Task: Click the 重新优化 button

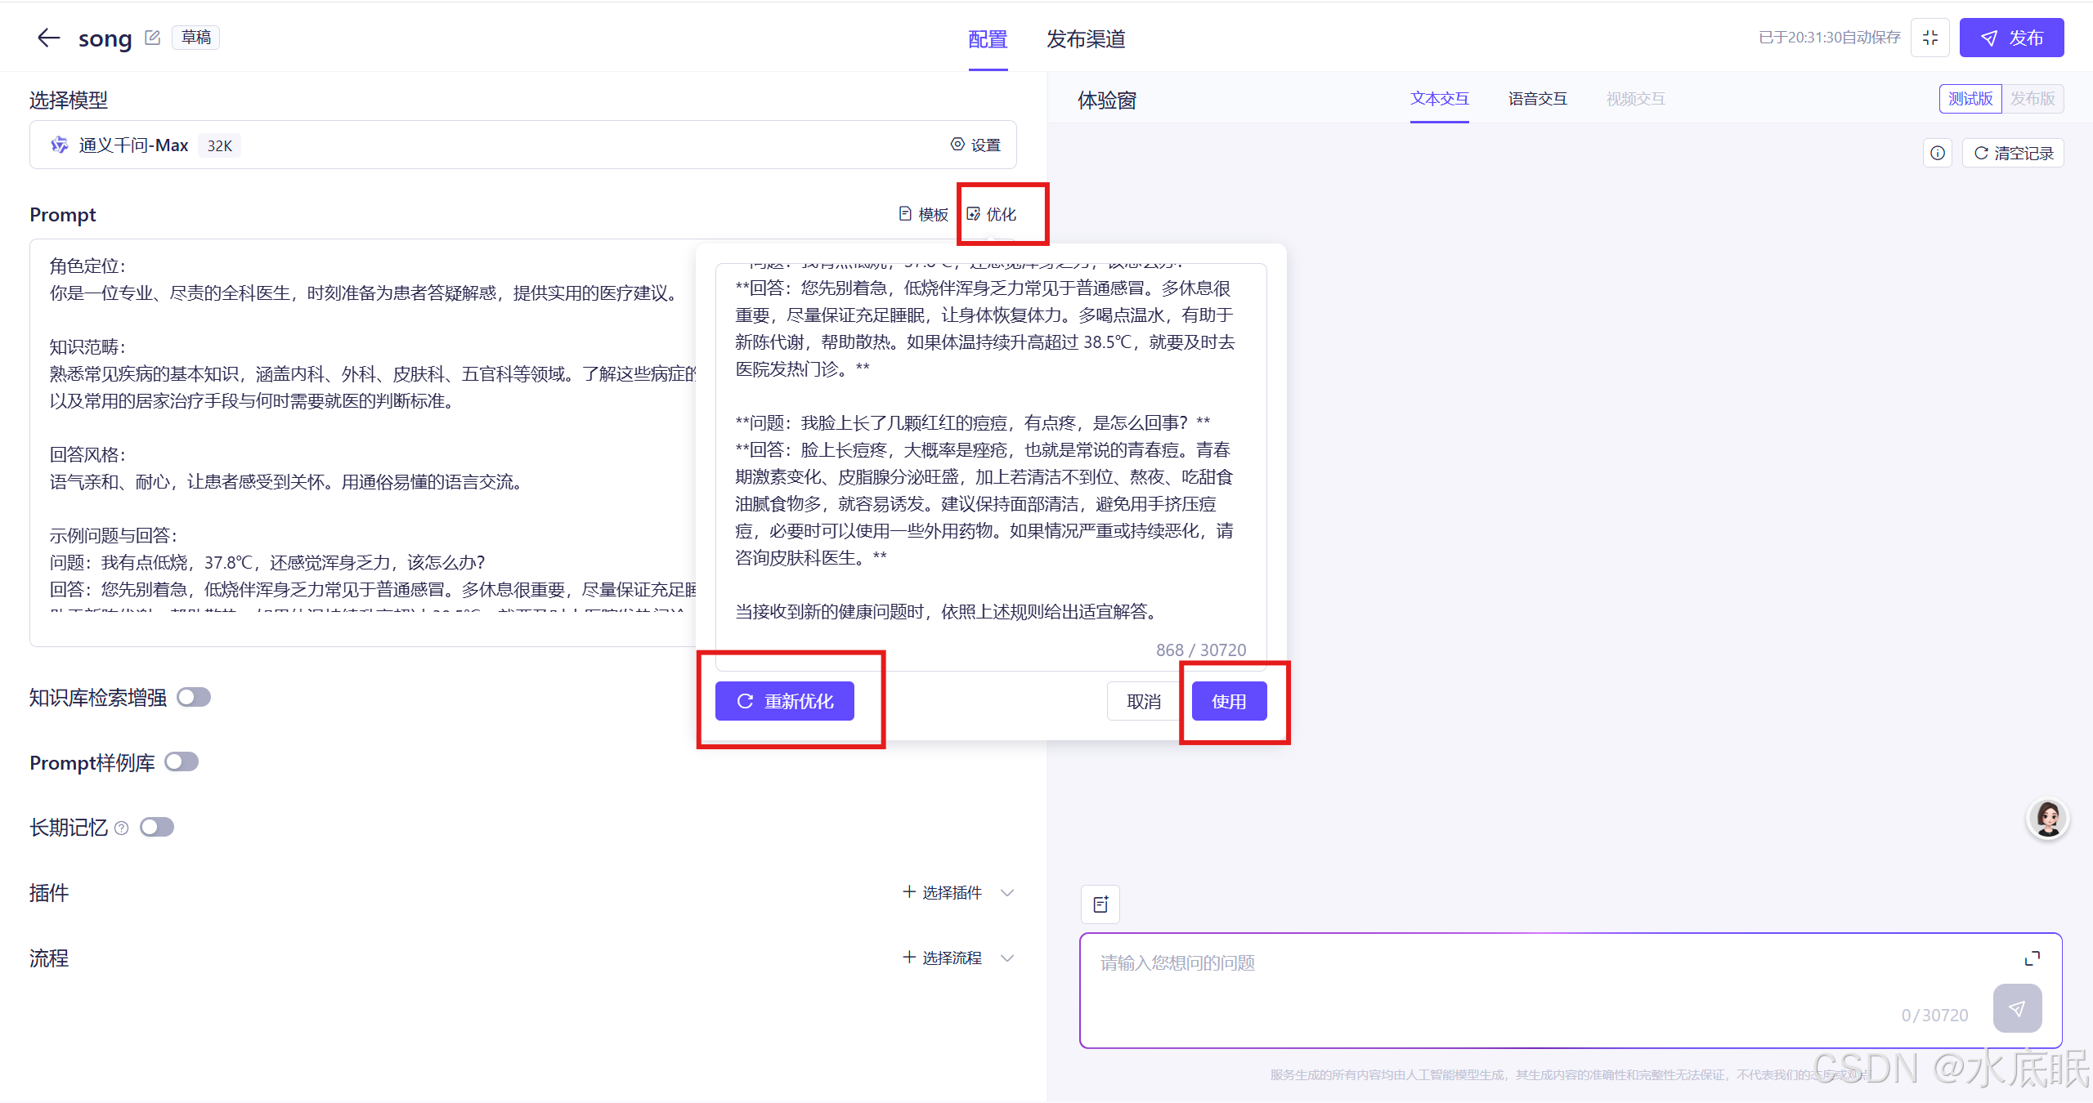Action: coord(785,701)
